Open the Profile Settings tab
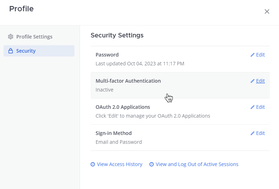The height and width of the screenshot is (189, 279). [34, 37]
